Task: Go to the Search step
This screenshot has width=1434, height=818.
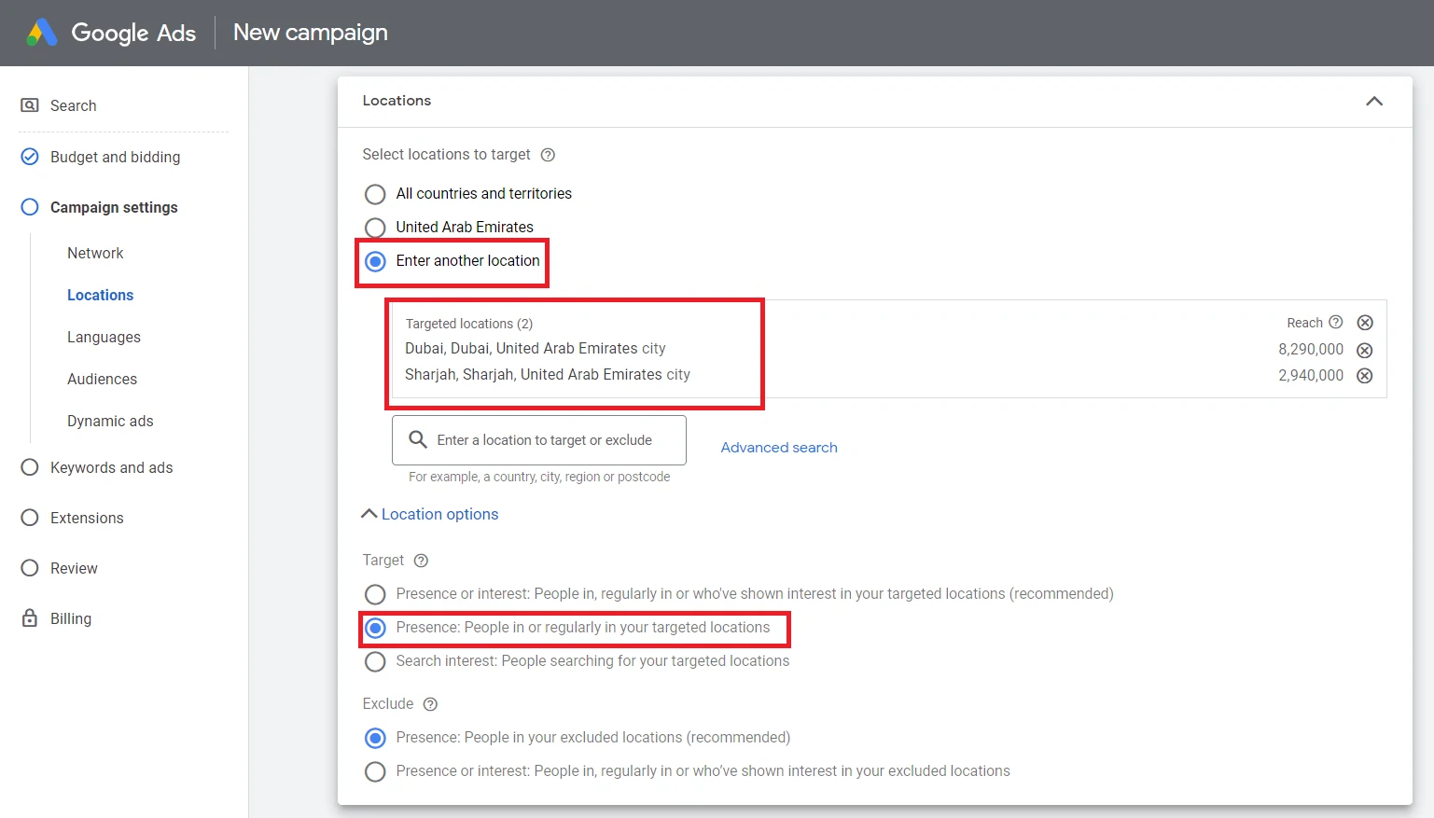Action: point(74,105)
